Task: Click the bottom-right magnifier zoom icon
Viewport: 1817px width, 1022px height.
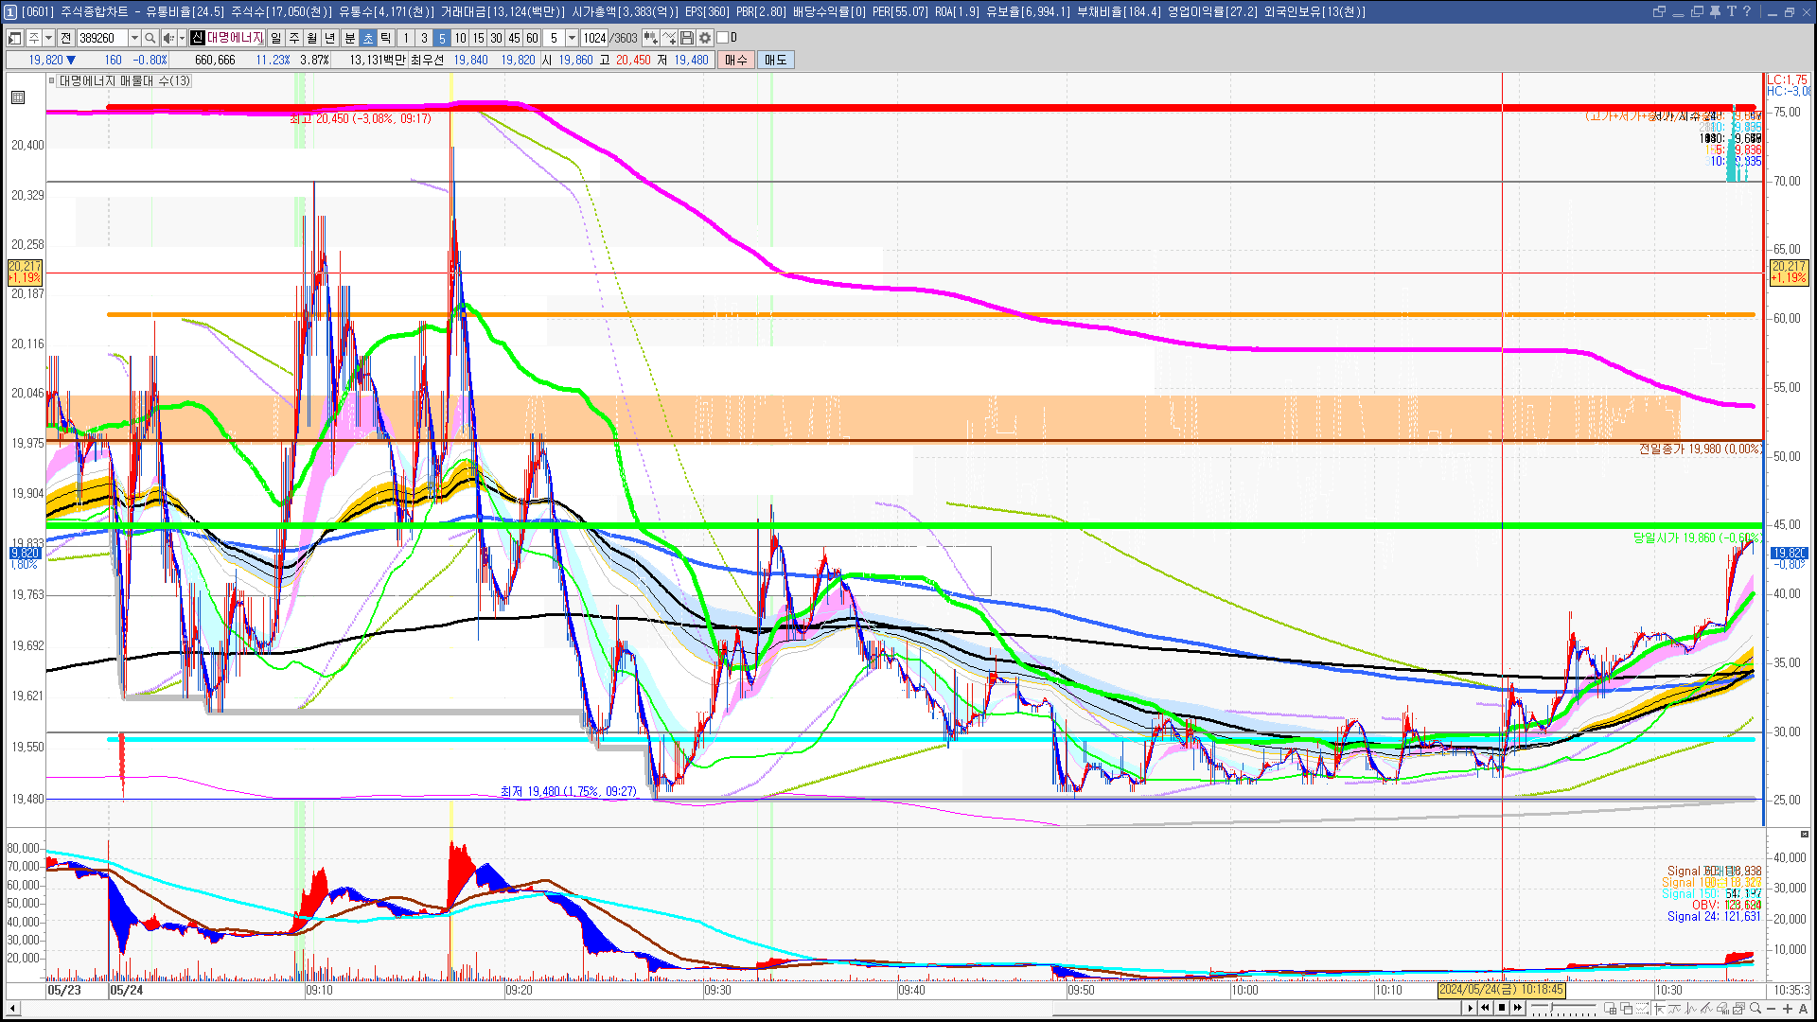Action: [1755, 1008]
